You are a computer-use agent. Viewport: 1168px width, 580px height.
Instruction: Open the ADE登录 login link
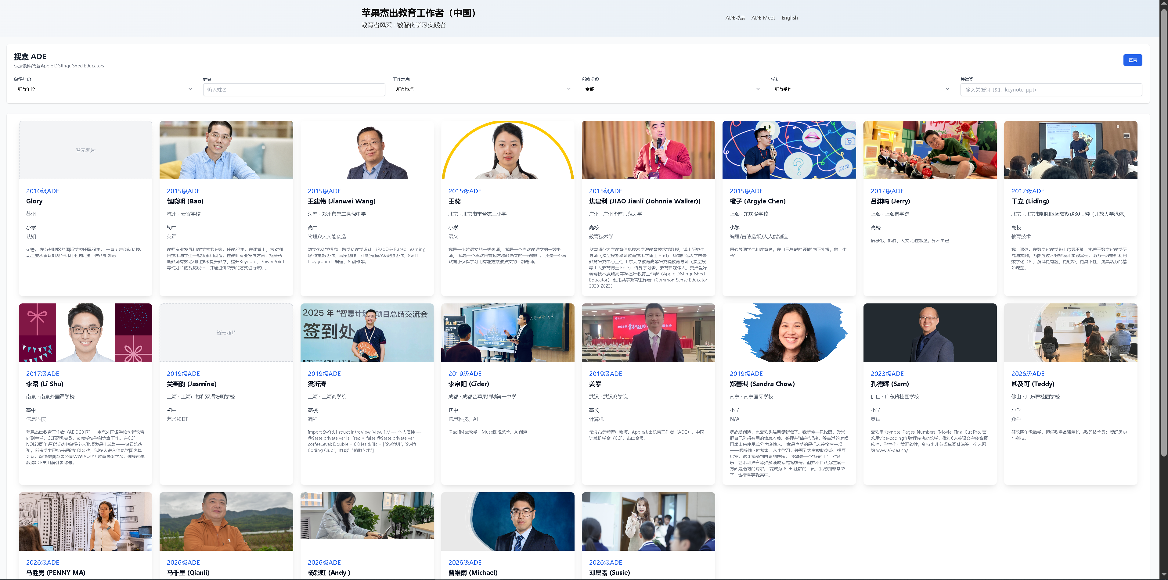[734, 18]
